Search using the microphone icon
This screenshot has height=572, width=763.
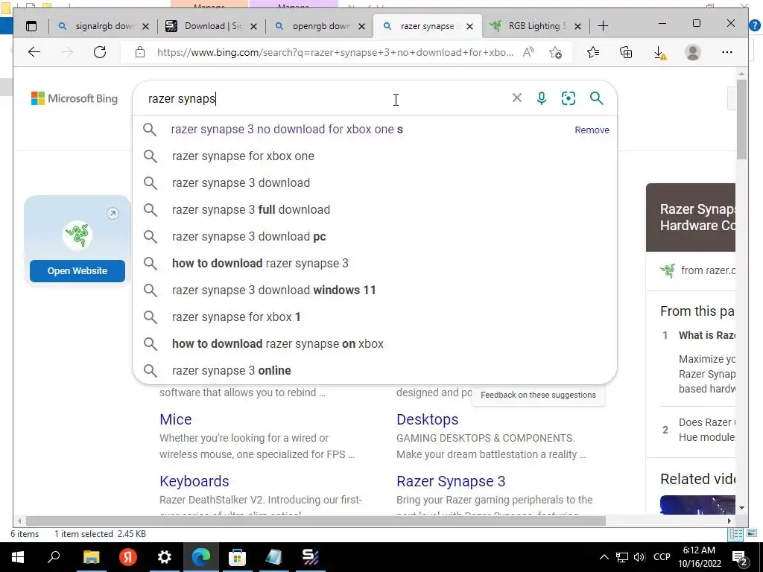coord(541,98)
